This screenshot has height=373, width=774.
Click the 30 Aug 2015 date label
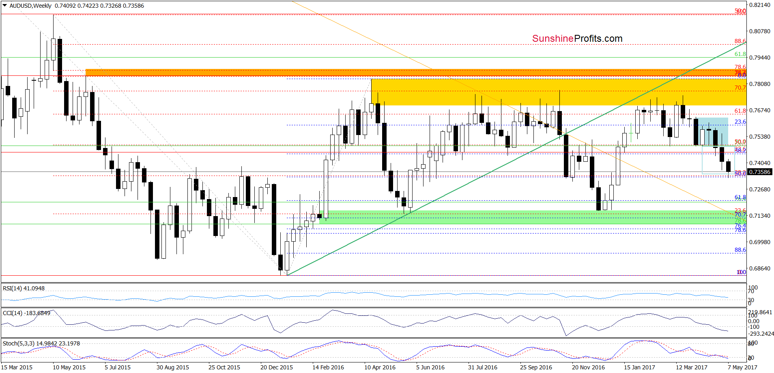coord(173,367)
